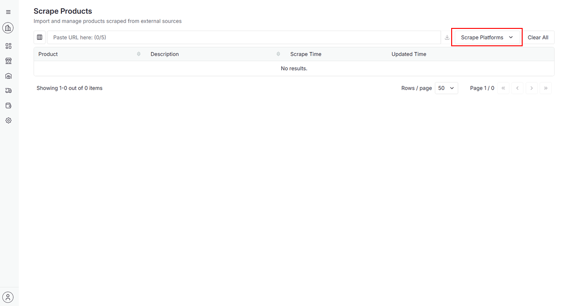Open the store icon in the sidebar
Image resolution: width=568 pixels, height=306 pixels.
[8, 61]
